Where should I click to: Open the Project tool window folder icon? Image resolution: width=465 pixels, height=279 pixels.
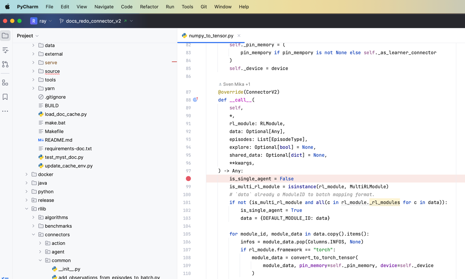click(x=5, y=36)
